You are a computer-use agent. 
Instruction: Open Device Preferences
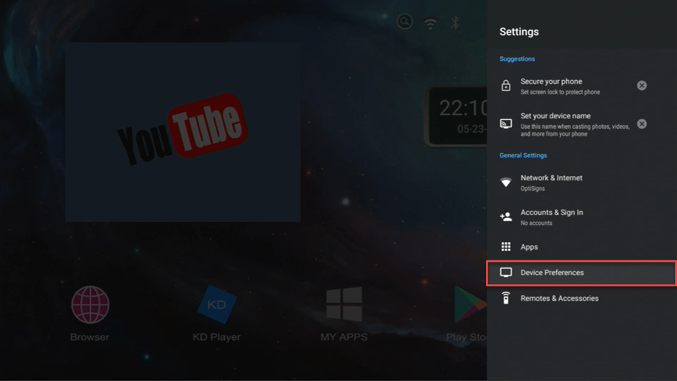(x=582, y=273)
